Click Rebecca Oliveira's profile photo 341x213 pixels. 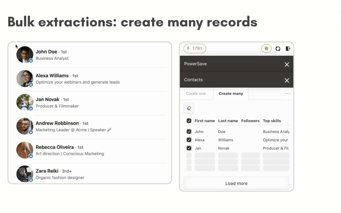25,150
